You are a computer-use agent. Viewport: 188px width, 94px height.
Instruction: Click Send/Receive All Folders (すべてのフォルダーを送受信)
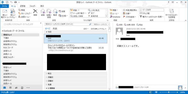[x=171, y=14]
